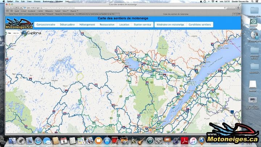Open GarageBand guitar in the Dock
The width and height of the screenshot is (261, 147).
click(x=141, y=141)
